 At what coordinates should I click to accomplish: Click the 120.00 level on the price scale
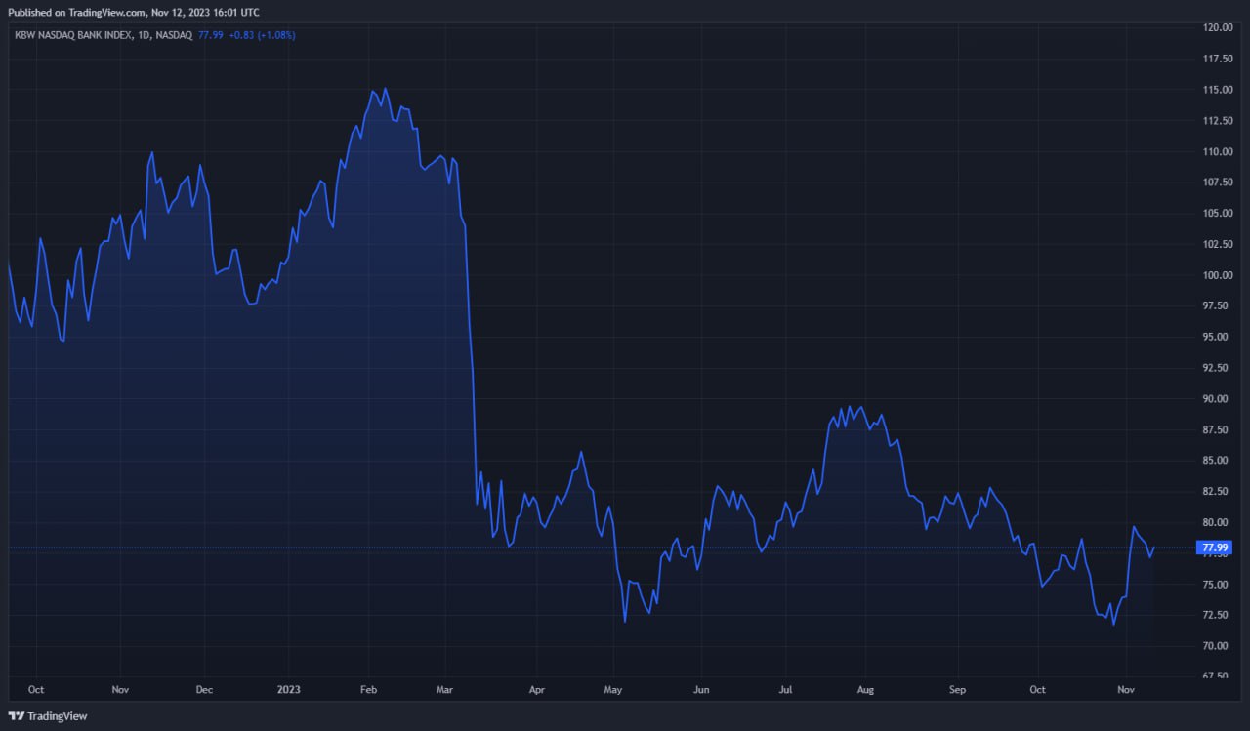(x=1217, y=27)
